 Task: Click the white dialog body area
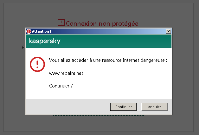coord(99,74)
